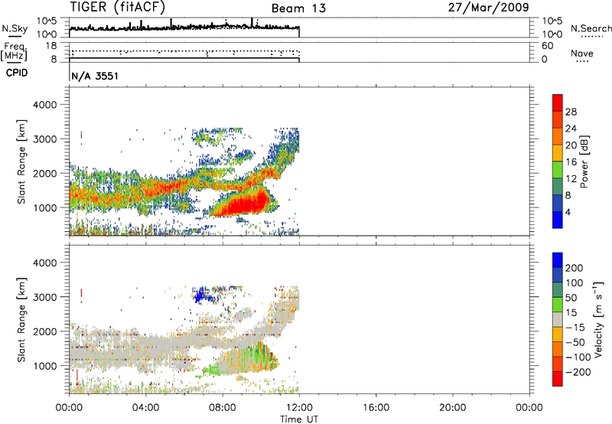This screenshot has height=424, width=612.
Task: Click the date 27/Mar/2009
Action: tap(488, 7)
